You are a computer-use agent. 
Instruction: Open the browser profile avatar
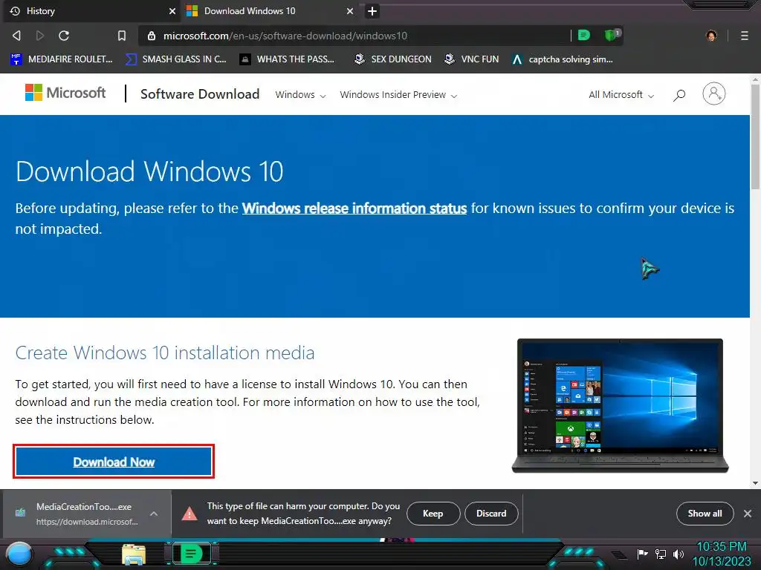tap(711, 36)
